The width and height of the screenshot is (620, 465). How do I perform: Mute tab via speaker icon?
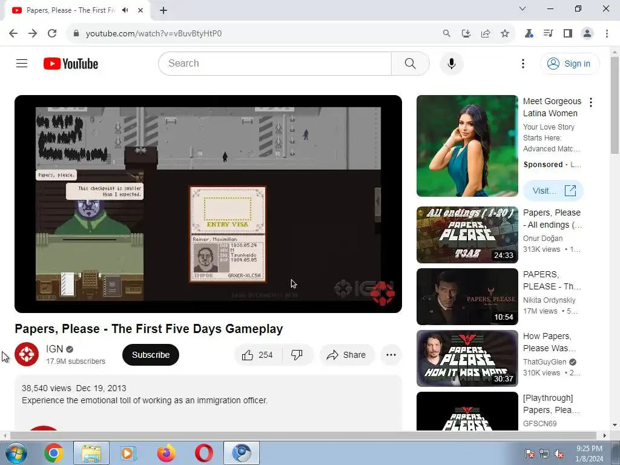(x=125, y=10)
